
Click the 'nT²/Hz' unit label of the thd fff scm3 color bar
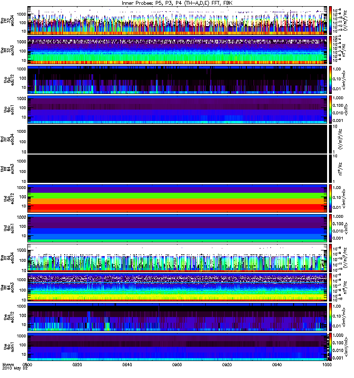point(341,169)
